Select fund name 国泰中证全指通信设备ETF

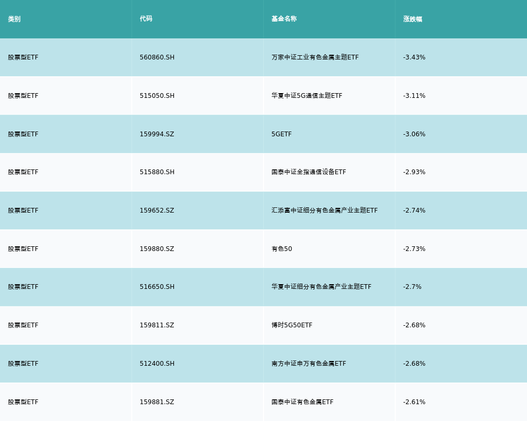(x=308, y=172)
